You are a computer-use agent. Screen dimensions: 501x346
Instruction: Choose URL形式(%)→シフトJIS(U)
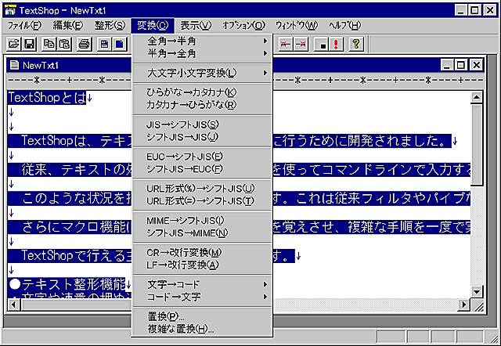point(202,188)
